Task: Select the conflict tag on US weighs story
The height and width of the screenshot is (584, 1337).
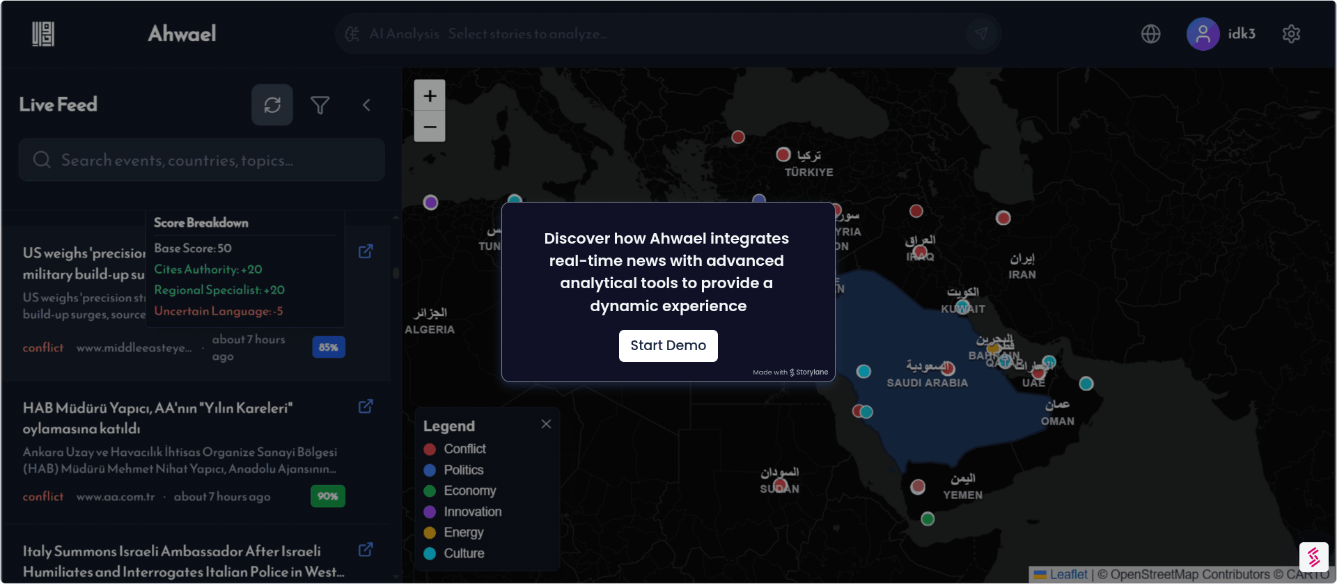Action: pyautogui.click(x=43, y=347)
